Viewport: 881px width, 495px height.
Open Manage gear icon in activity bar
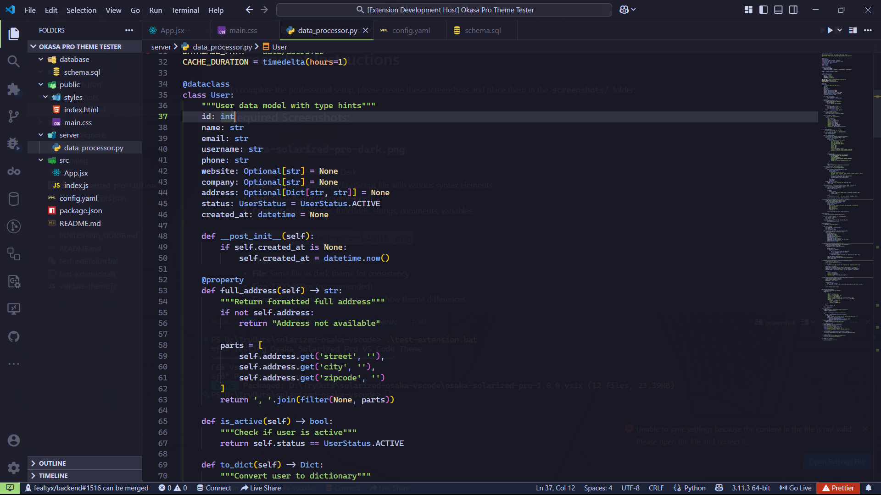(14, 467)
